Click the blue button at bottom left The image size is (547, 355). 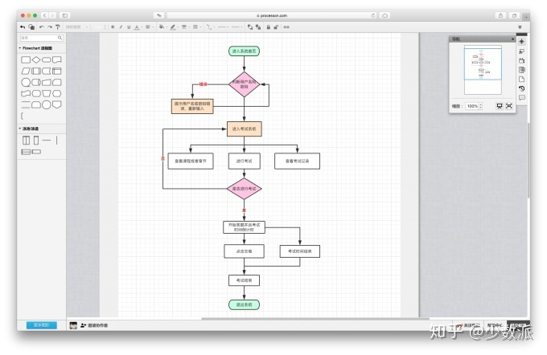[42, 325]
